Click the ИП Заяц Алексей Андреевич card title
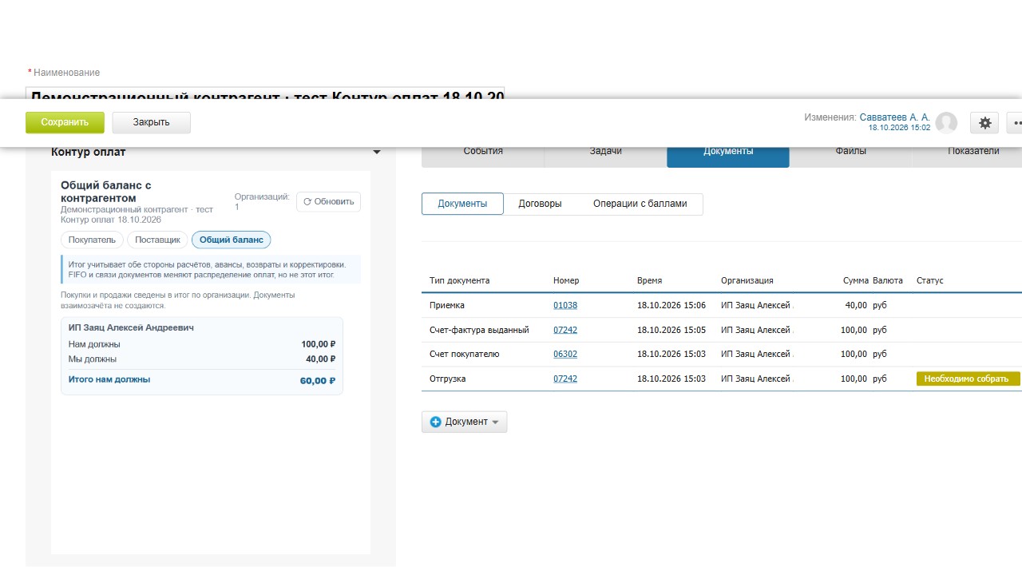Screen dimensions: 1022x575 [x=131, y=327]
